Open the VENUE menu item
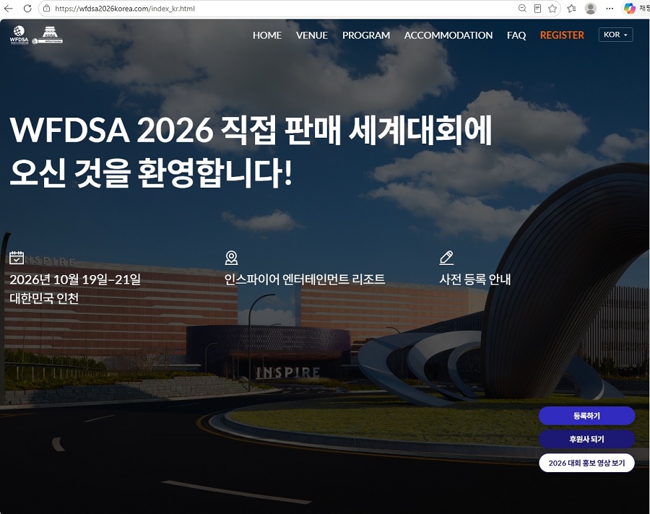Viewport: 650px width, 514px height. pyautogui.click(x=312, y=35)
